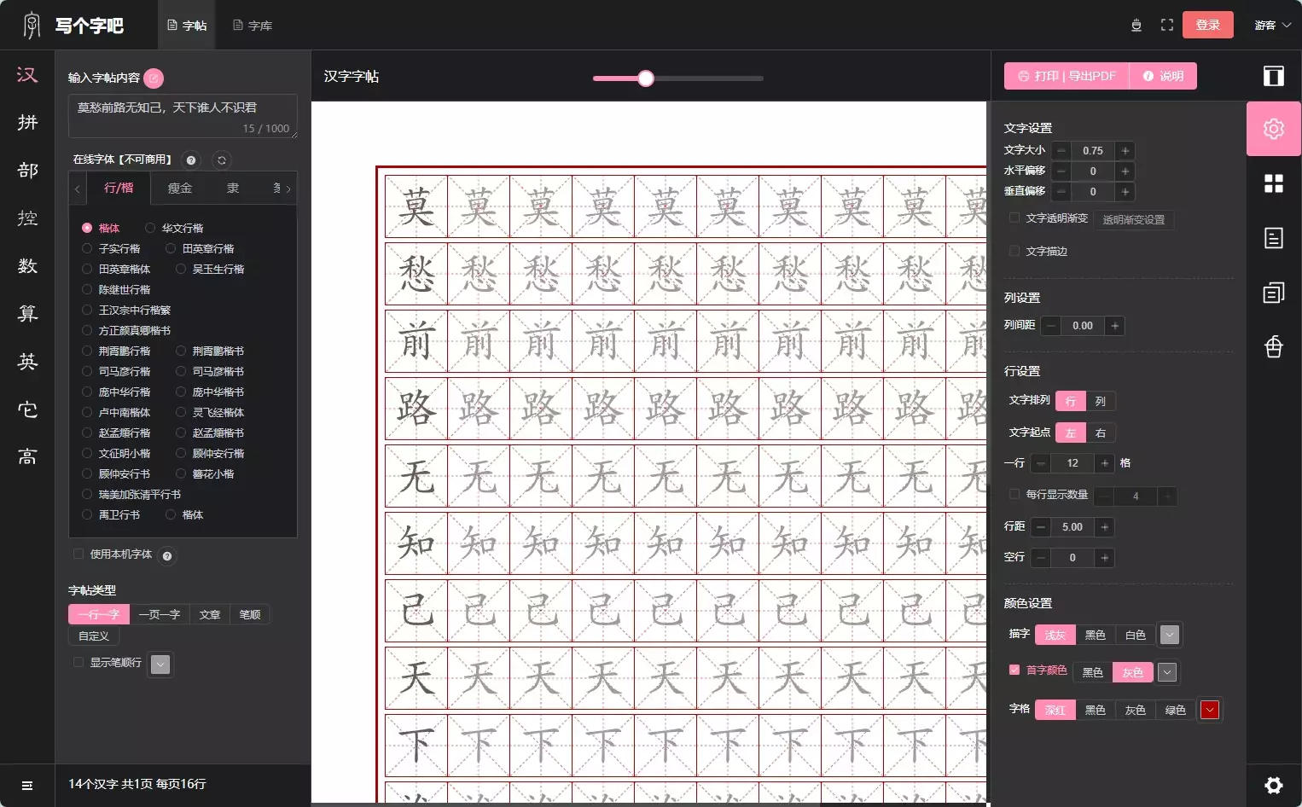Select the 瘦金 font category tab

(180, 188)
